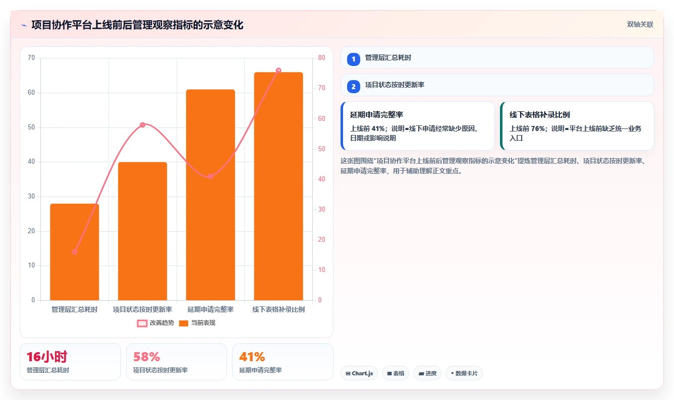Image resolution: width=674 pixels, height=400 pixels.
Task: Click the lightning icon beside the title
Action: pos(24,25)
